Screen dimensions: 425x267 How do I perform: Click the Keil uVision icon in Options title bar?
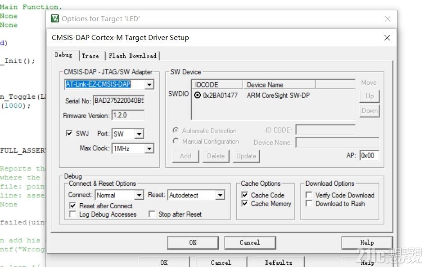pyautogui.click(x=55, y=18)
